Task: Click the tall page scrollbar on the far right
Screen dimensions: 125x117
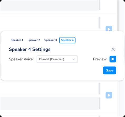Action: tap(118, 15)
